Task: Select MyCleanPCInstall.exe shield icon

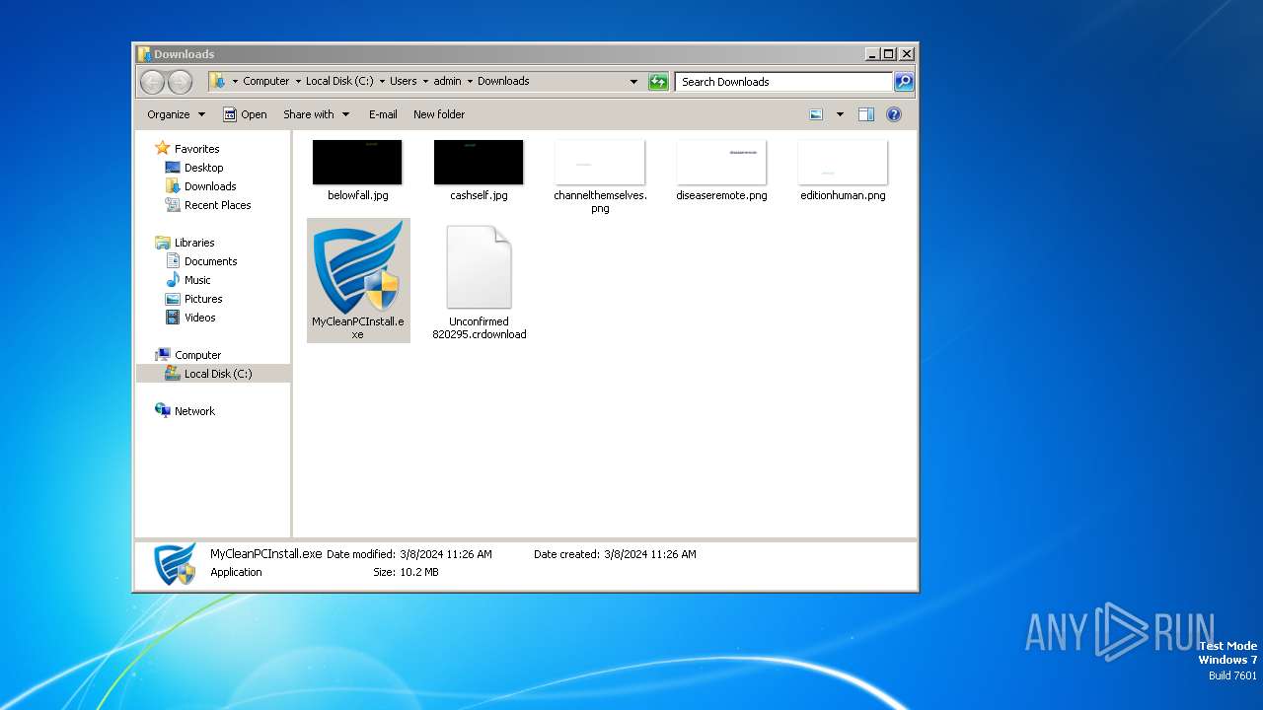Action: pos(358,267)
